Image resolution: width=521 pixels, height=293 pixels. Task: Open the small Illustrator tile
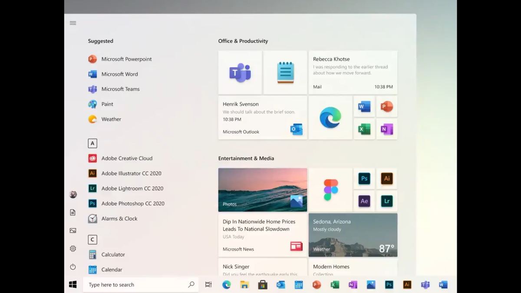[387, 178]
